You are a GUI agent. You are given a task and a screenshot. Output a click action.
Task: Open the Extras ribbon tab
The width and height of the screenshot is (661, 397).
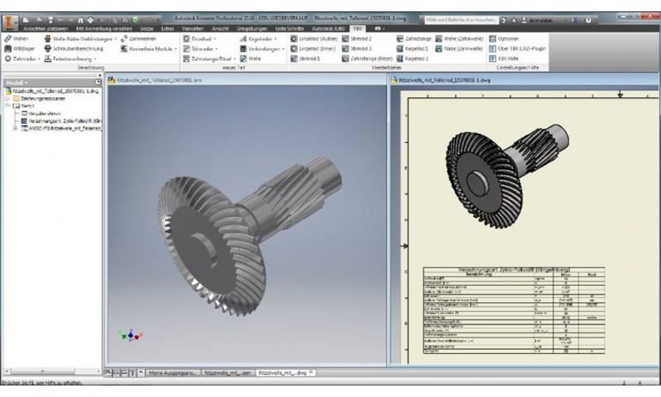[x=168, y=28]
